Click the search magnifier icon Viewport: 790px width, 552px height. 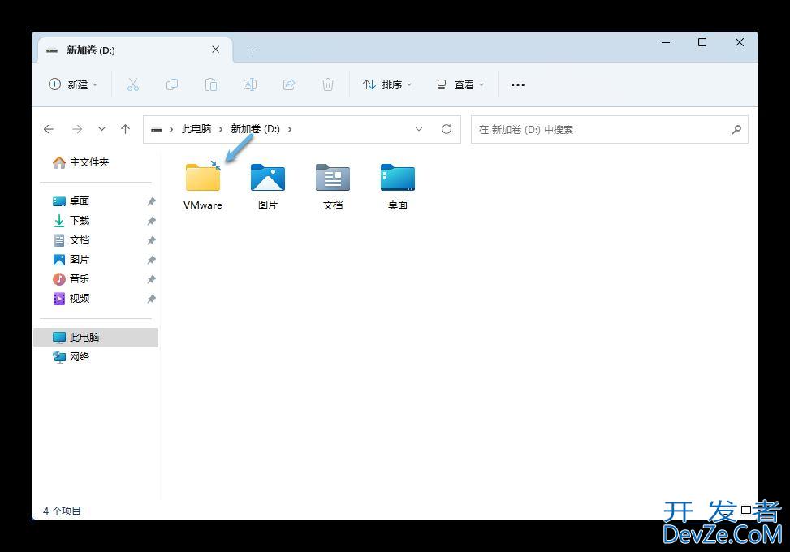pos(736,129)
